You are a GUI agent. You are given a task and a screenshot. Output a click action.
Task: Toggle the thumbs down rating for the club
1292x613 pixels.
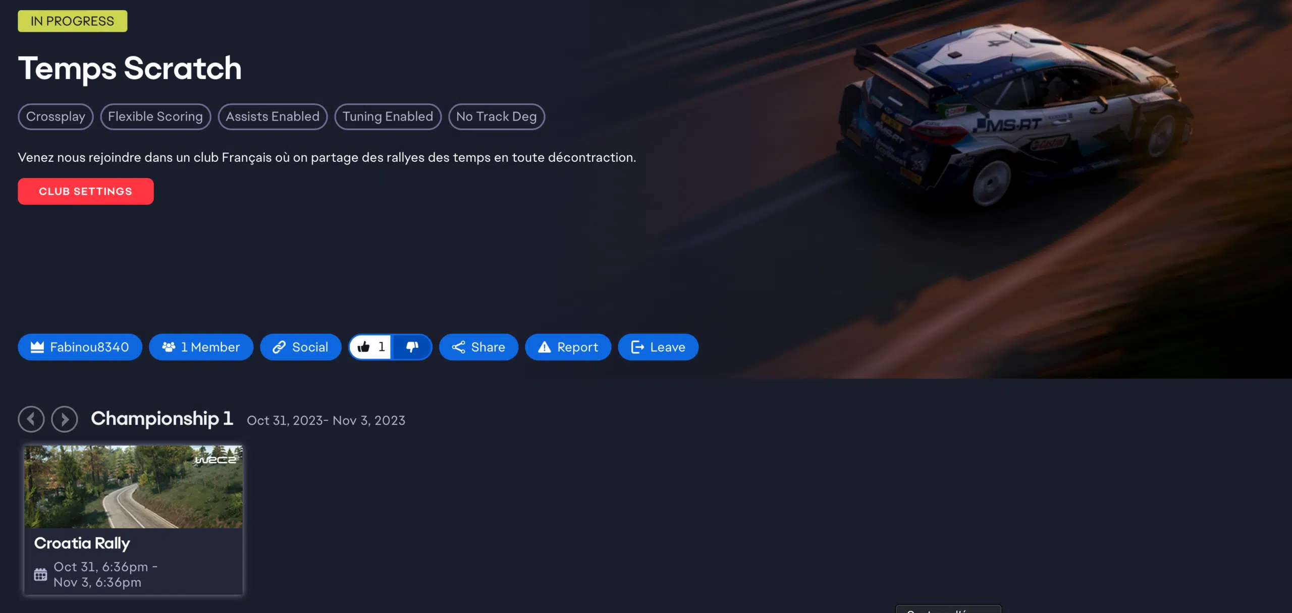pyautogui.click(x=412, y=347)
